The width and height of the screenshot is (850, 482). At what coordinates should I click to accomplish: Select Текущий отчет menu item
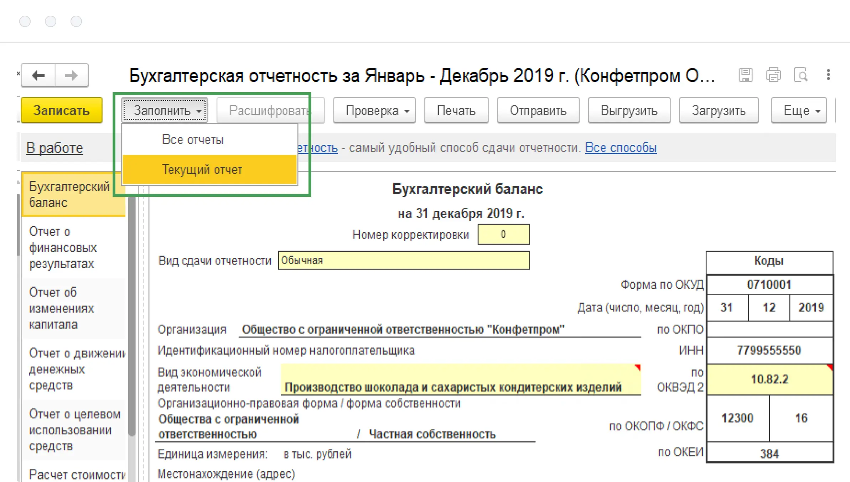point(202,169)
